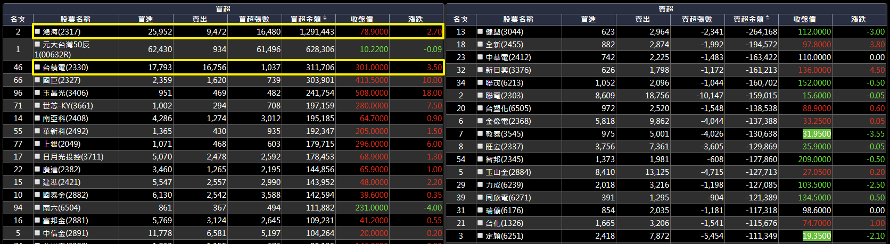Click the 買超 table title bar

coord(223,9)
